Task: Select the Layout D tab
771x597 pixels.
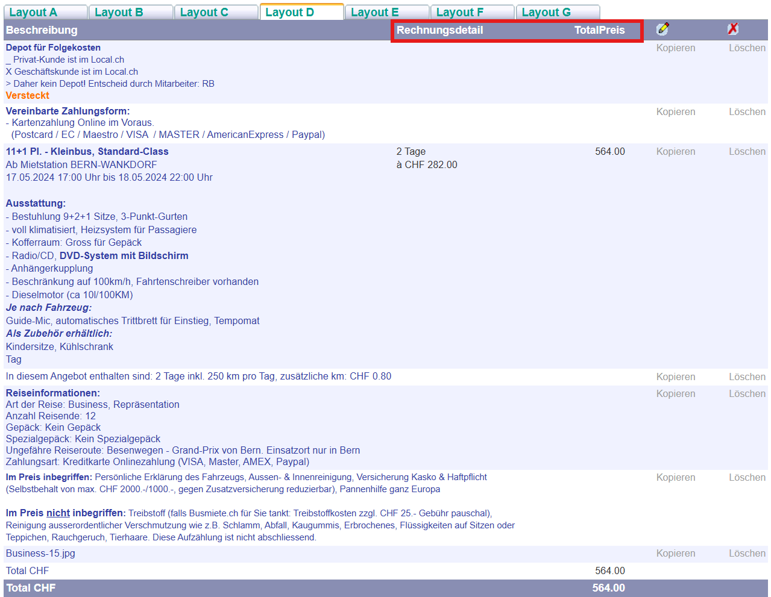Action: point(302,12)
